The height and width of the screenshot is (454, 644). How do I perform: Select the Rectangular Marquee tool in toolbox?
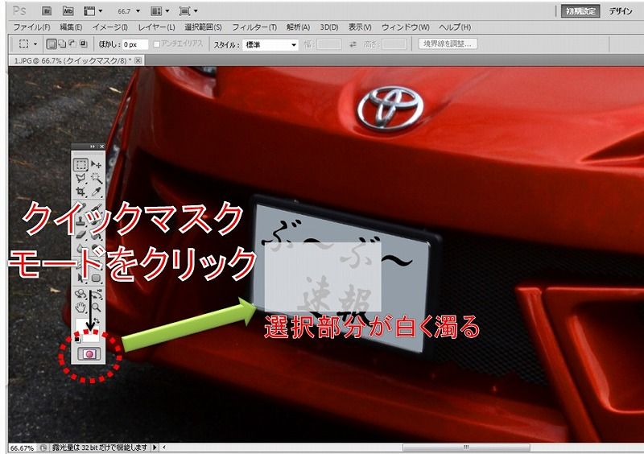80,164
